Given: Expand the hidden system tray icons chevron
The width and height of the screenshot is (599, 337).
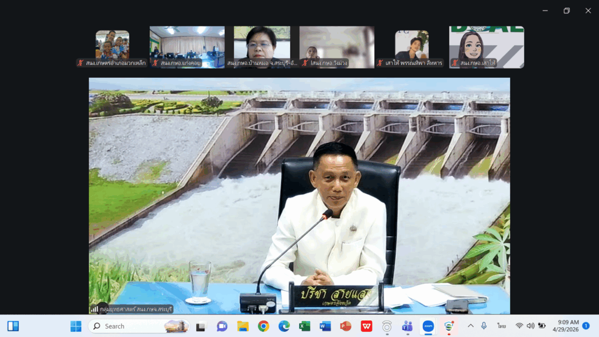Looking at the screenshot, I should [471, 326].
